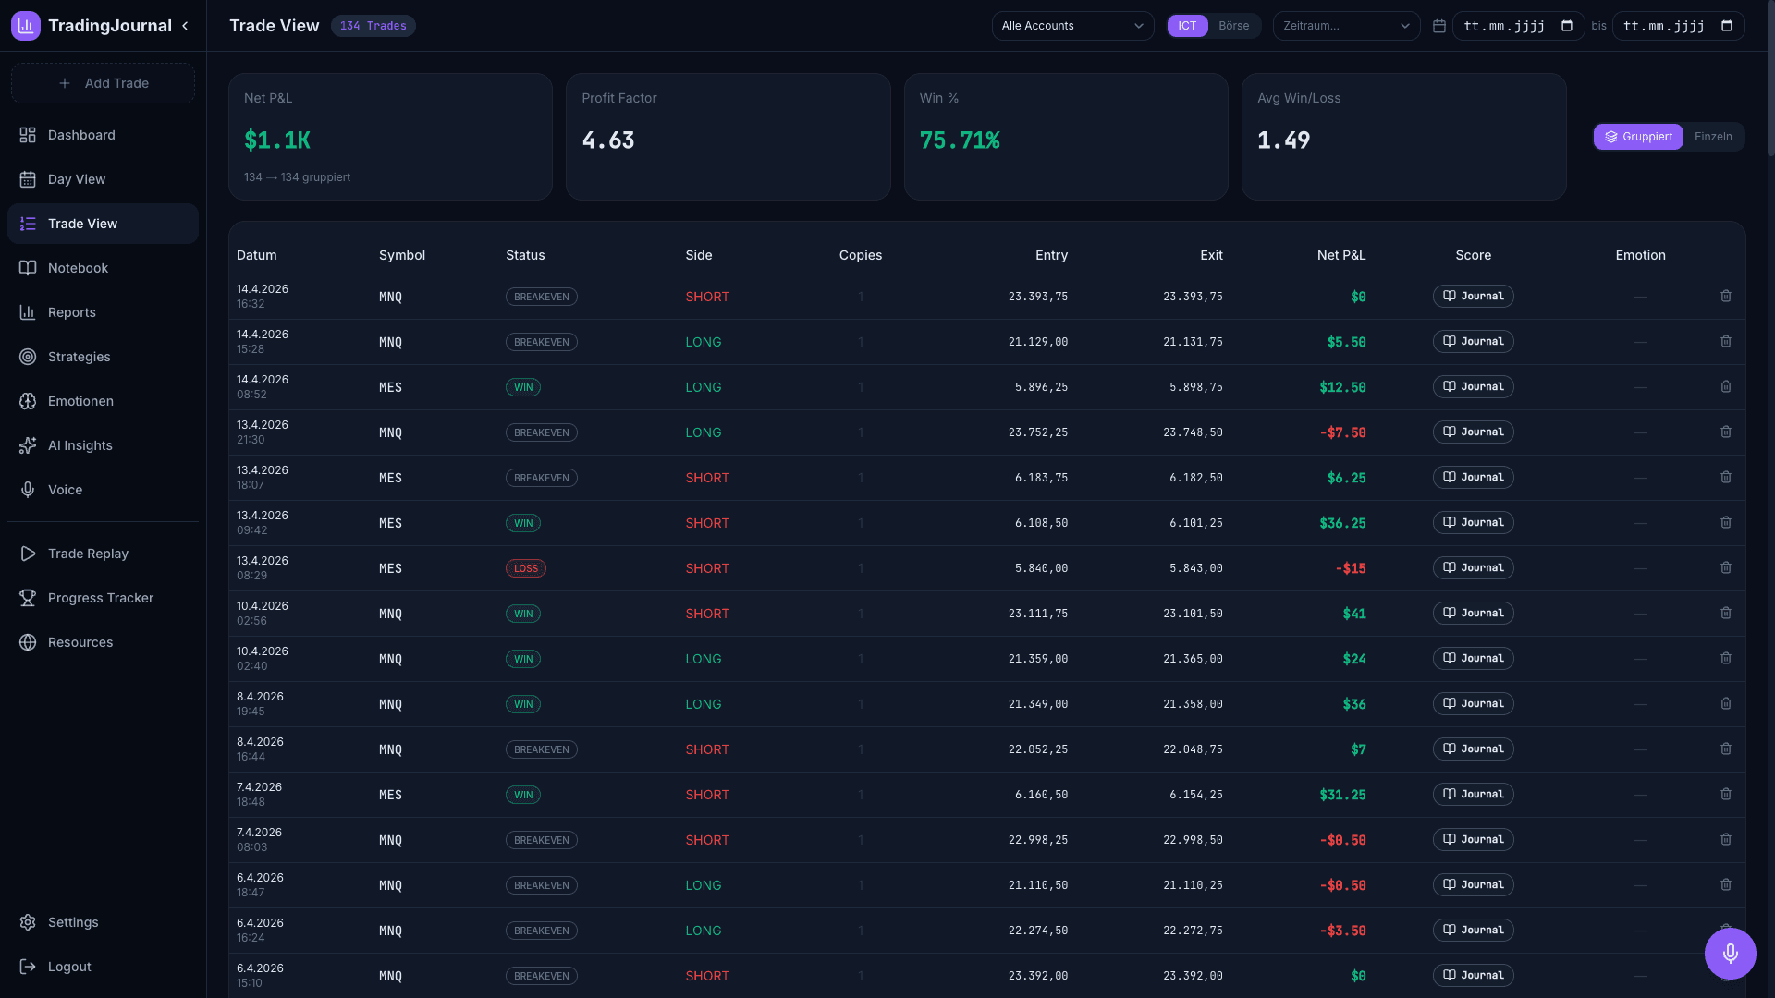Click the floating purple microphone button
This screenshot has height=998, width=1775.
[x=1730, y=954]
